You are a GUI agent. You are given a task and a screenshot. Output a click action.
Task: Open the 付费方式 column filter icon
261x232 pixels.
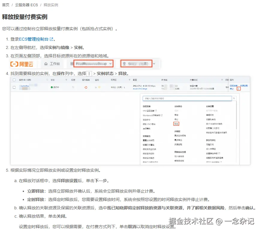222,80
